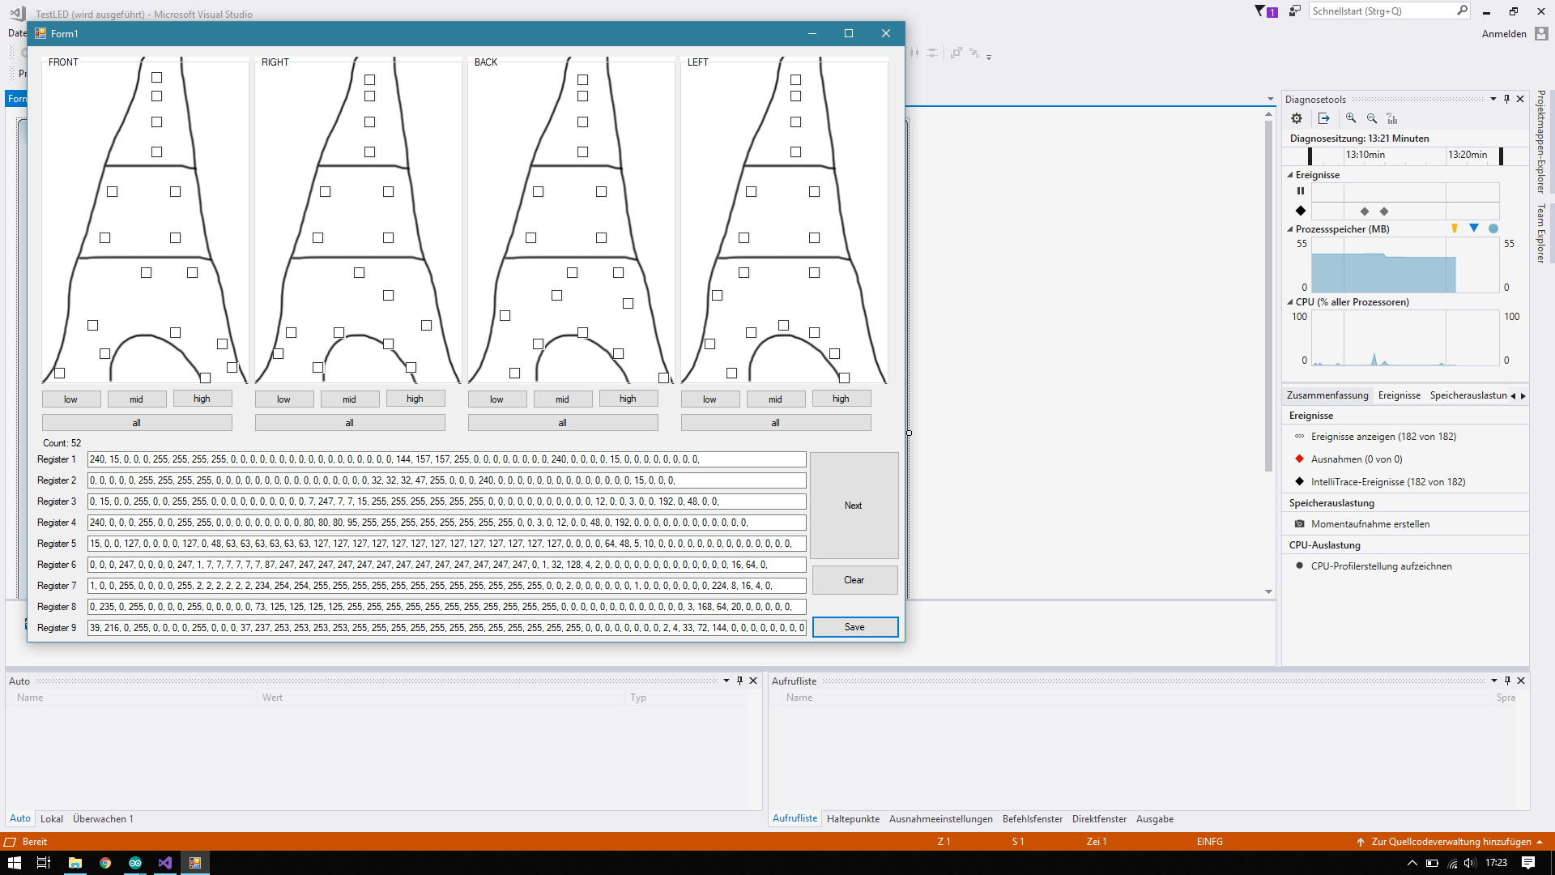Collapse the Ereignisse graph section
The image size is (1555, 875).
click(x=1290, y=175)
